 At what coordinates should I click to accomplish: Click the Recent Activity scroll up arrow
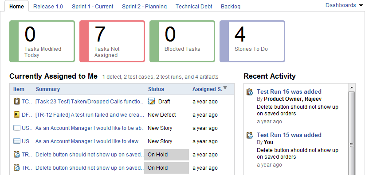coord(352,87)
